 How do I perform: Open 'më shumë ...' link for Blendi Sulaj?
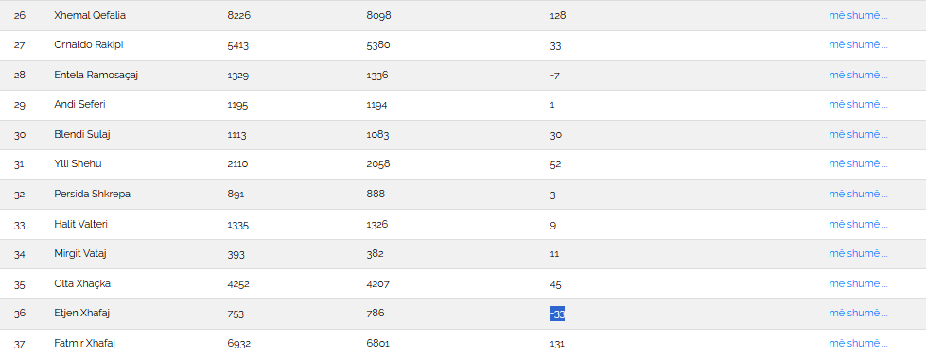tap(858, 134)
